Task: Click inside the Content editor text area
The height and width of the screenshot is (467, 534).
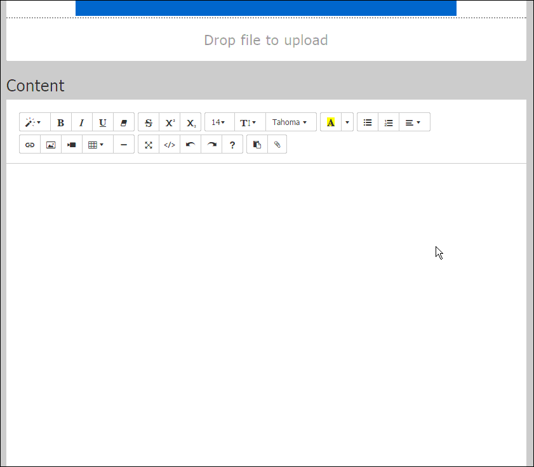Action: pyautogui.click(x=266, y=313)
